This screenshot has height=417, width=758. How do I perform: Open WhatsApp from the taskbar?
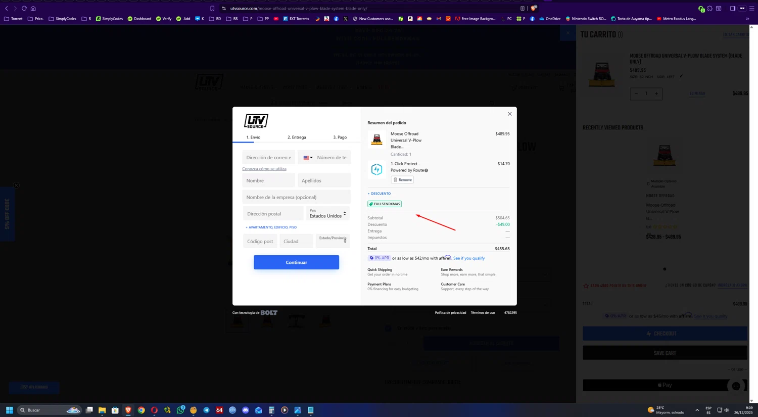click(180, 410)
